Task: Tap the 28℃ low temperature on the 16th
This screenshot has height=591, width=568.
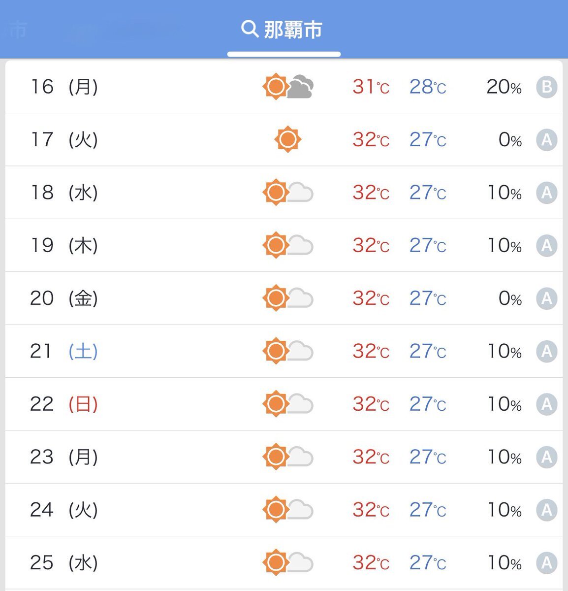Action: [428, 87]
